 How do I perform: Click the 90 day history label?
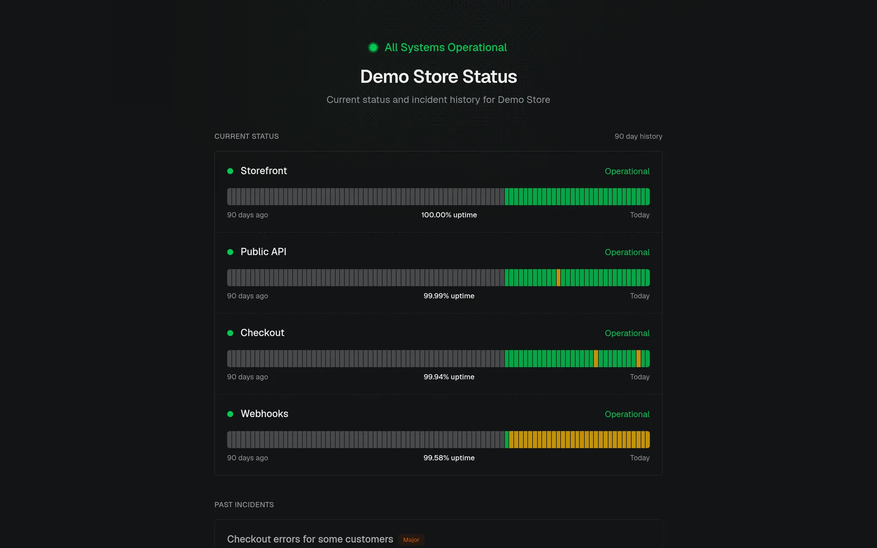point(638,136)
